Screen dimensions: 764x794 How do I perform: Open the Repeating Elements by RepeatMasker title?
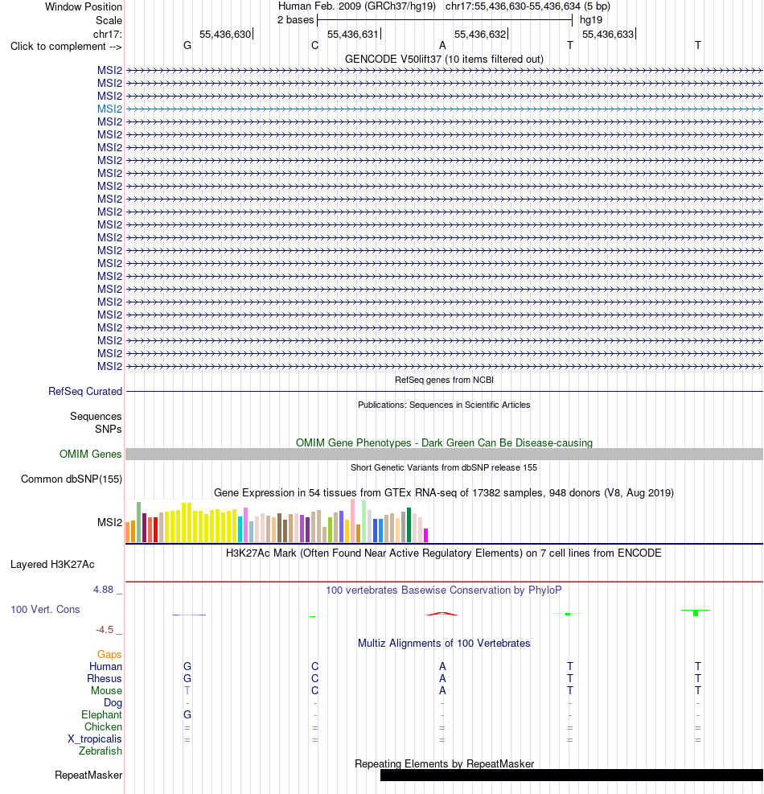(444, 763)
